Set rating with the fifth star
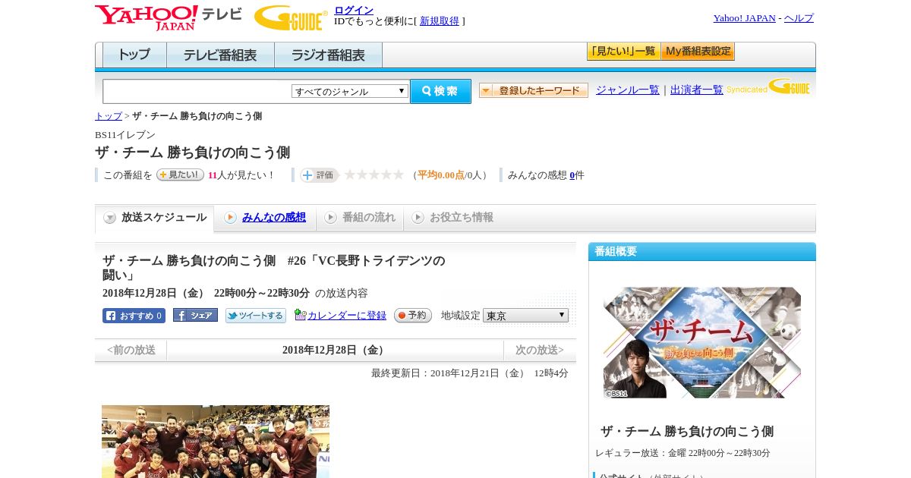This screenshot has width=911, height=478. click(x=399, y=175)
